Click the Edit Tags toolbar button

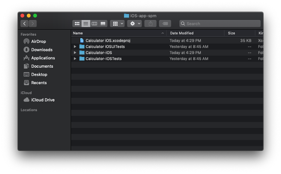(x=165, y=24)
